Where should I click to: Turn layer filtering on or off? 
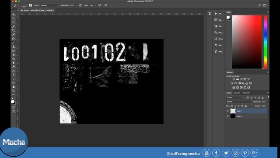pyautogui.click(x=268, y=97)
